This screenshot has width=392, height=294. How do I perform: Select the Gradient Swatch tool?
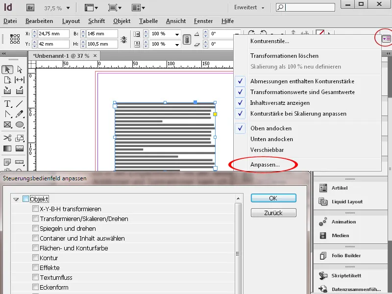pyautogui.click(x=7, y=148)
